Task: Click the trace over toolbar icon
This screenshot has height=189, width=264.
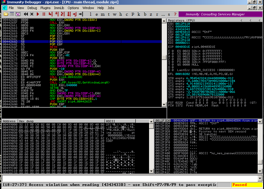Action: point(69,14)
